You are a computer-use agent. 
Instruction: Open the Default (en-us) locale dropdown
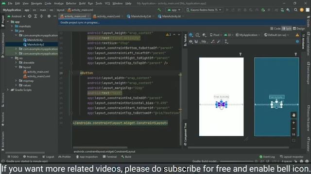click(x=276, y=35)
